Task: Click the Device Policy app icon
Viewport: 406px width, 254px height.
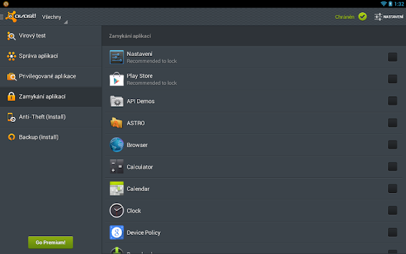Action: tap(117, 232)
